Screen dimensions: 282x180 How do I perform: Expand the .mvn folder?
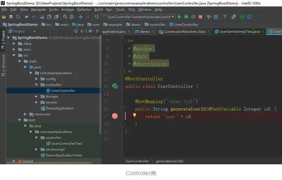coord(14,50)
